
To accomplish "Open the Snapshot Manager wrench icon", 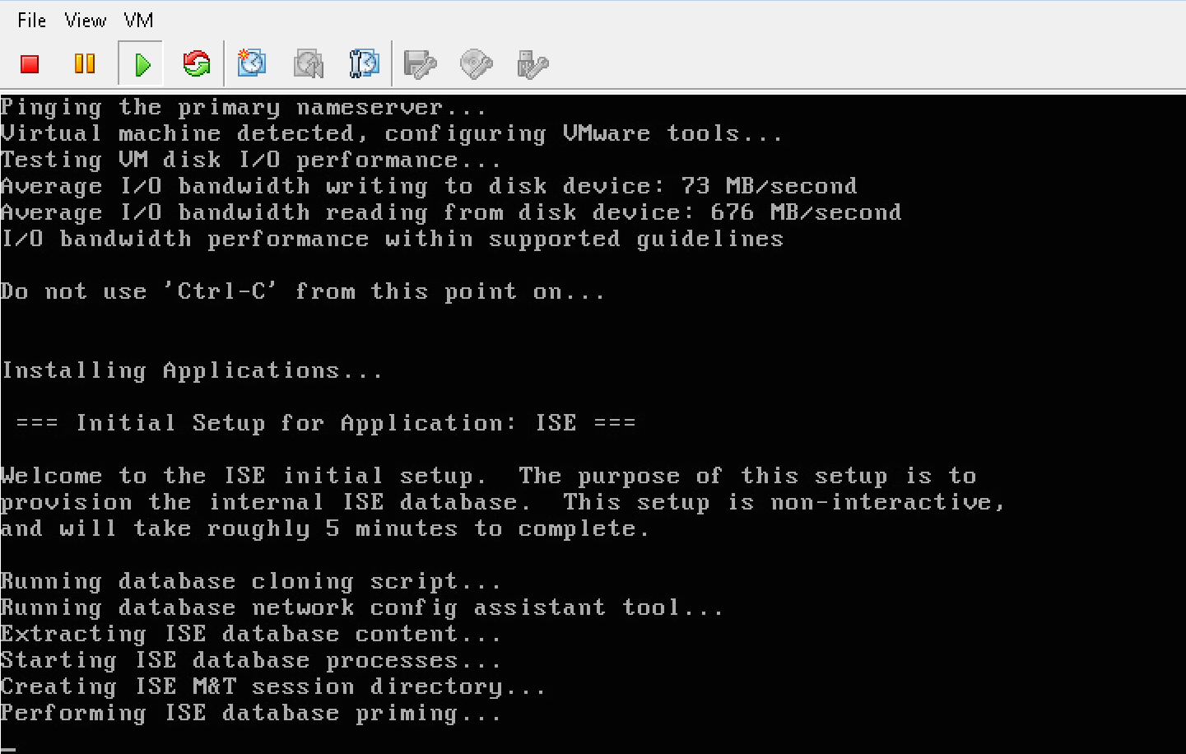I will (364, 64).
